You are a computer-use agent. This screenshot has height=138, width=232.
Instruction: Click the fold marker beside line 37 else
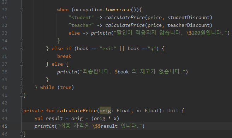[21, 64]
